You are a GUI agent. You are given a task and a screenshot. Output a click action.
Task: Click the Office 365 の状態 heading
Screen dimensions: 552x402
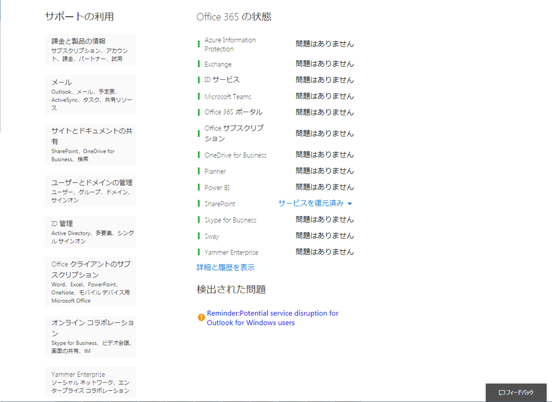click(x=234, y=17)
